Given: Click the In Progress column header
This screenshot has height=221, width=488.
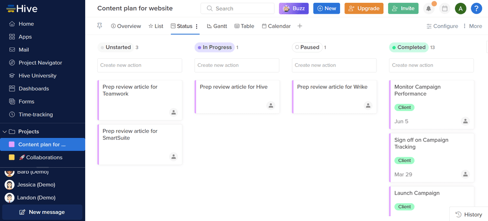Looking at the screenshot, I should [x=214, y=47].
